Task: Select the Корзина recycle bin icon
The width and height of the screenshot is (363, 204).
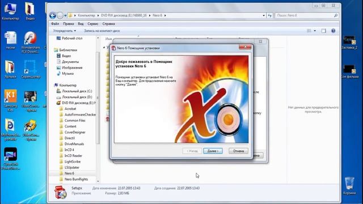Action: coord(349,185)
